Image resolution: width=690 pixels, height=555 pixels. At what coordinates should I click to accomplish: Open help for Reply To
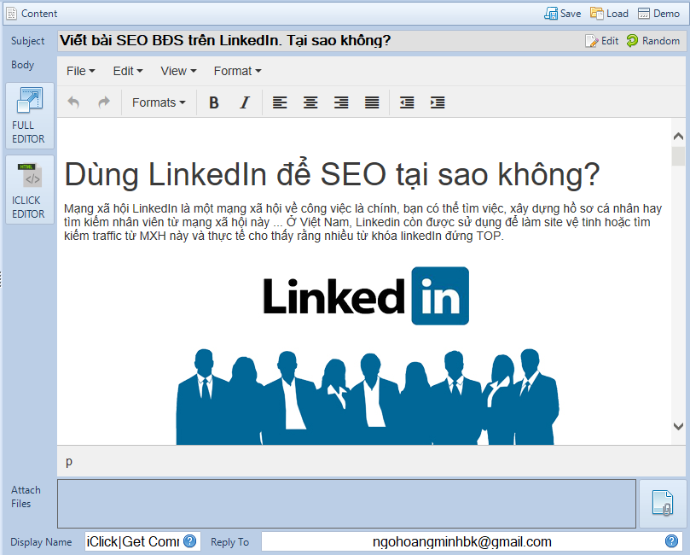point(671,540)
